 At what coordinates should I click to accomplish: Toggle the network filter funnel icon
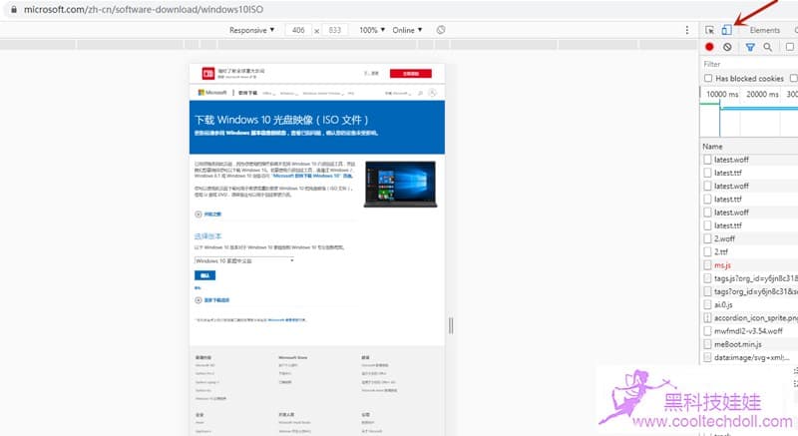coord(750,47)
